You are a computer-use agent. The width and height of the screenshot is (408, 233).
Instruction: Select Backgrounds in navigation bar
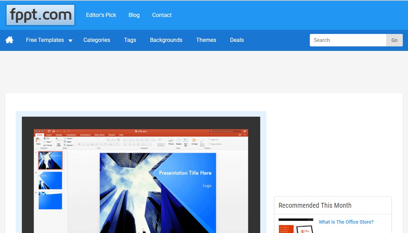click(x=166, y=40)
